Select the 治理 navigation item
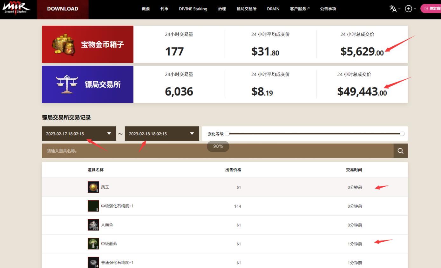The image size is (441, 268). 222,9
